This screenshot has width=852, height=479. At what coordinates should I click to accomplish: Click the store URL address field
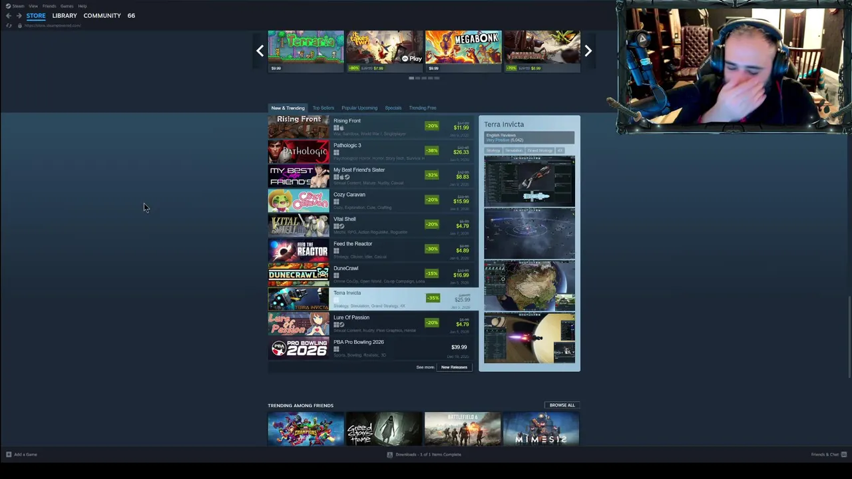(x=53, y=25)
